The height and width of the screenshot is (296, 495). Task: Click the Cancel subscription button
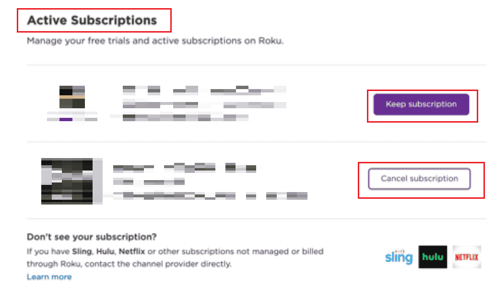[419, 179]
